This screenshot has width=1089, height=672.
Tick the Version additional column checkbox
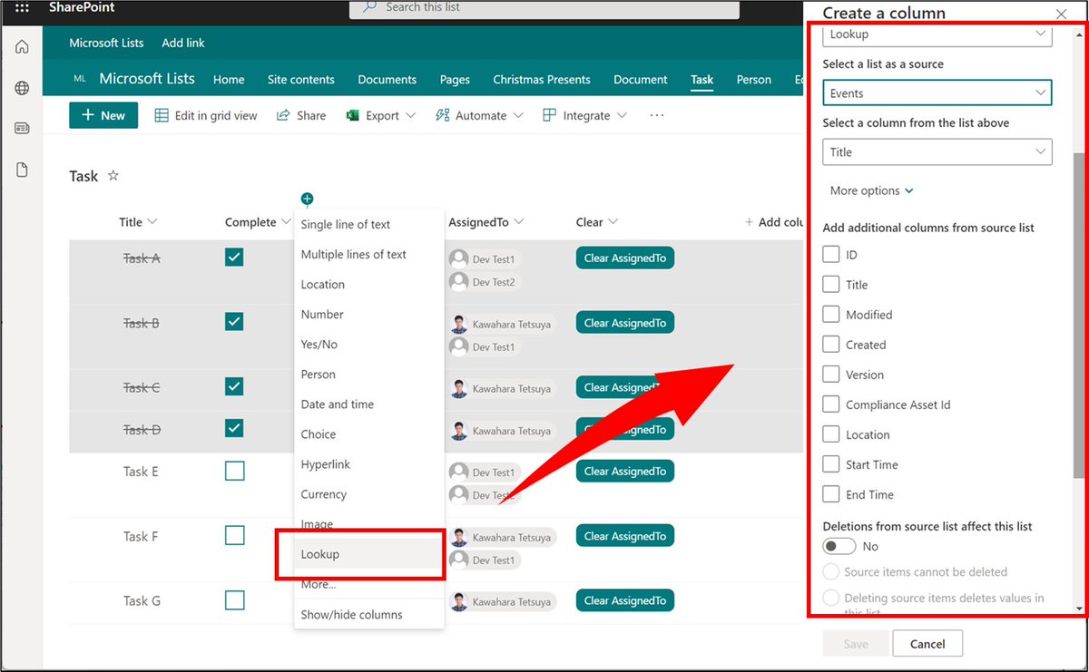tap(830, 375)
